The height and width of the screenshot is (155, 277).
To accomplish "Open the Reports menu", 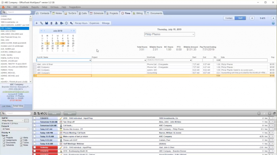I will click(35, 7).
